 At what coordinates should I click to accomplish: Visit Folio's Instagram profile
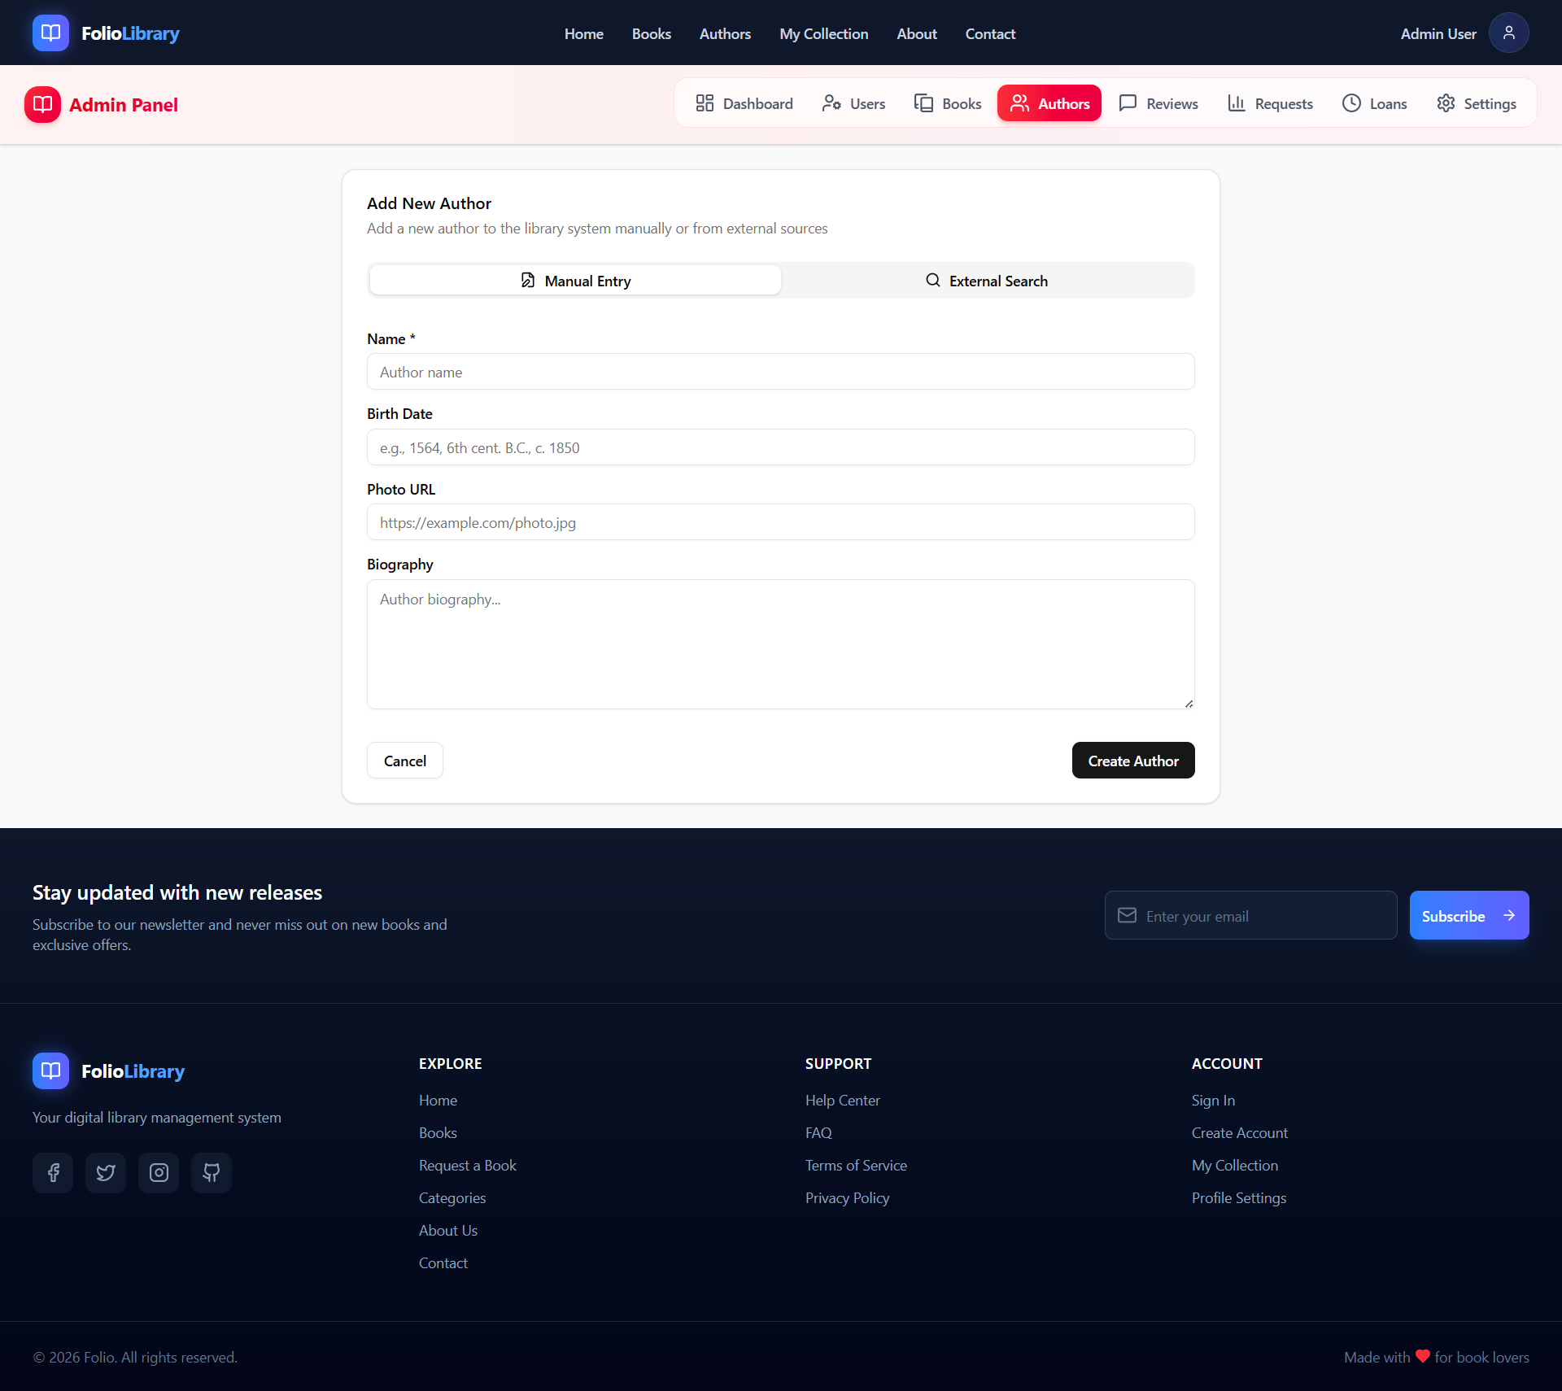[159, 1173]
